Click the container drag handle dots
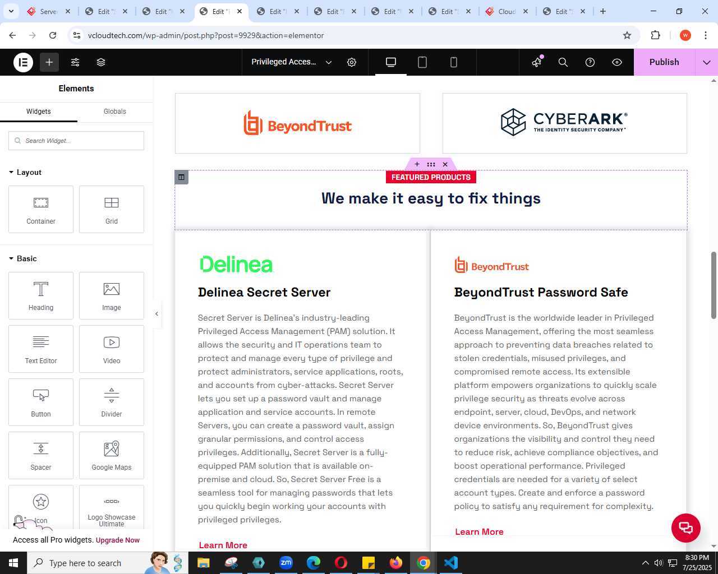 [431, 164]
